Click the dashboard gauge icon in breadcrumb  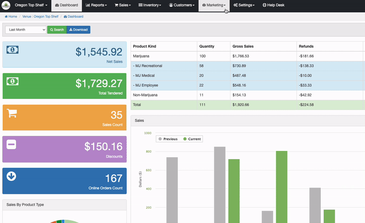[65, 16]
